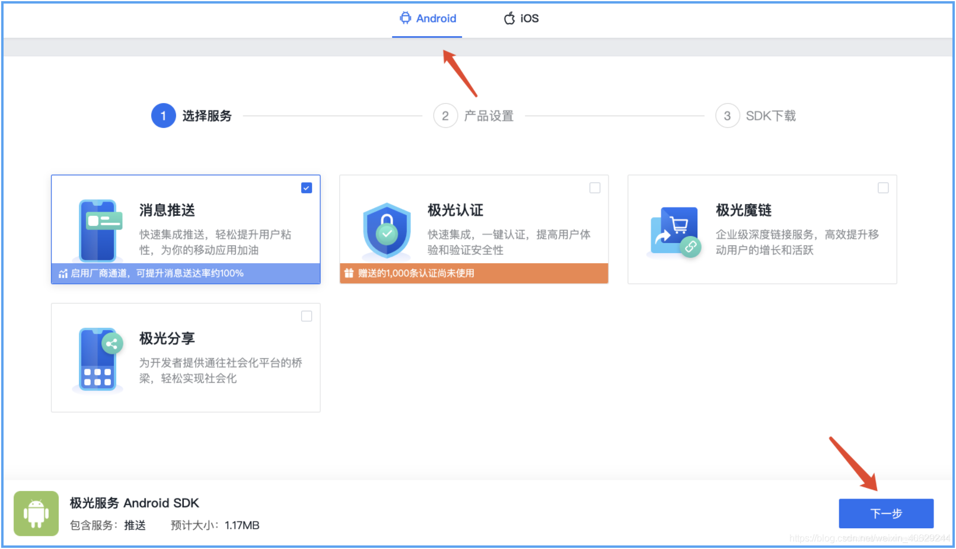Select the 消息推送 title text
The height and width of the screenshot is (549, 956).
pos(167,210)
